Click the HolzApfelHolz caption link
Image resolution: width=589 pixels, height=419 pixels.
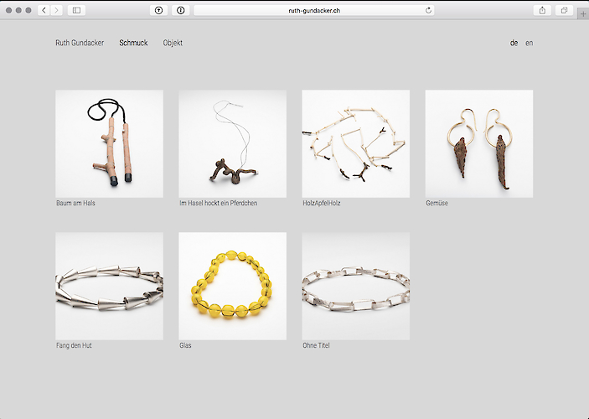[x=321, y=204]
